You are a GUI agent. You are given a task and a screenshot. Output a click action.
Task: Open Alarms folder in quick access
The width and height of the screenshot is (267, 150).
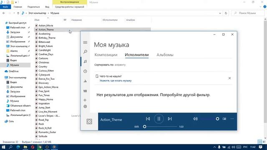[14, 51]
